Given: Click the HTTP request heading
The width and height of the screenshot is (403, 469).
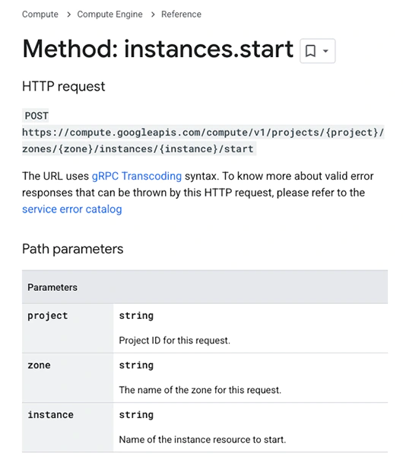Looking at the screenshot, I should (x=64, y=87).
